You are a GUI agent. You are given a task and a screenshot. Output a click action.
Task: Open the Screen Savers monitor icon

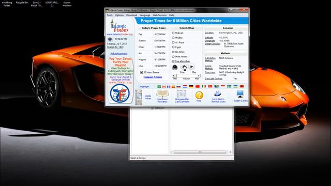240,94
